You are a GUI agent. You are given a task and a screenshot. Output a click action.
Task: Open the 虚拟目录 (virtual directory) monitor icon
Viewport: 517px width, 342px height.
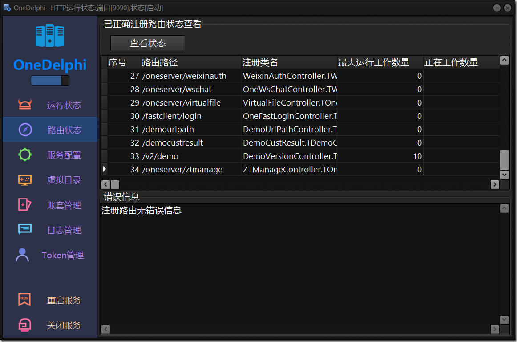pos(26,180)
